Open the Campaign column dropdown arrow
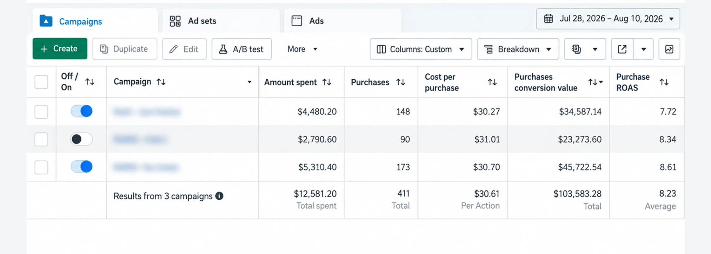This screenshot has width=711, height=254. (x=249, y=82)
